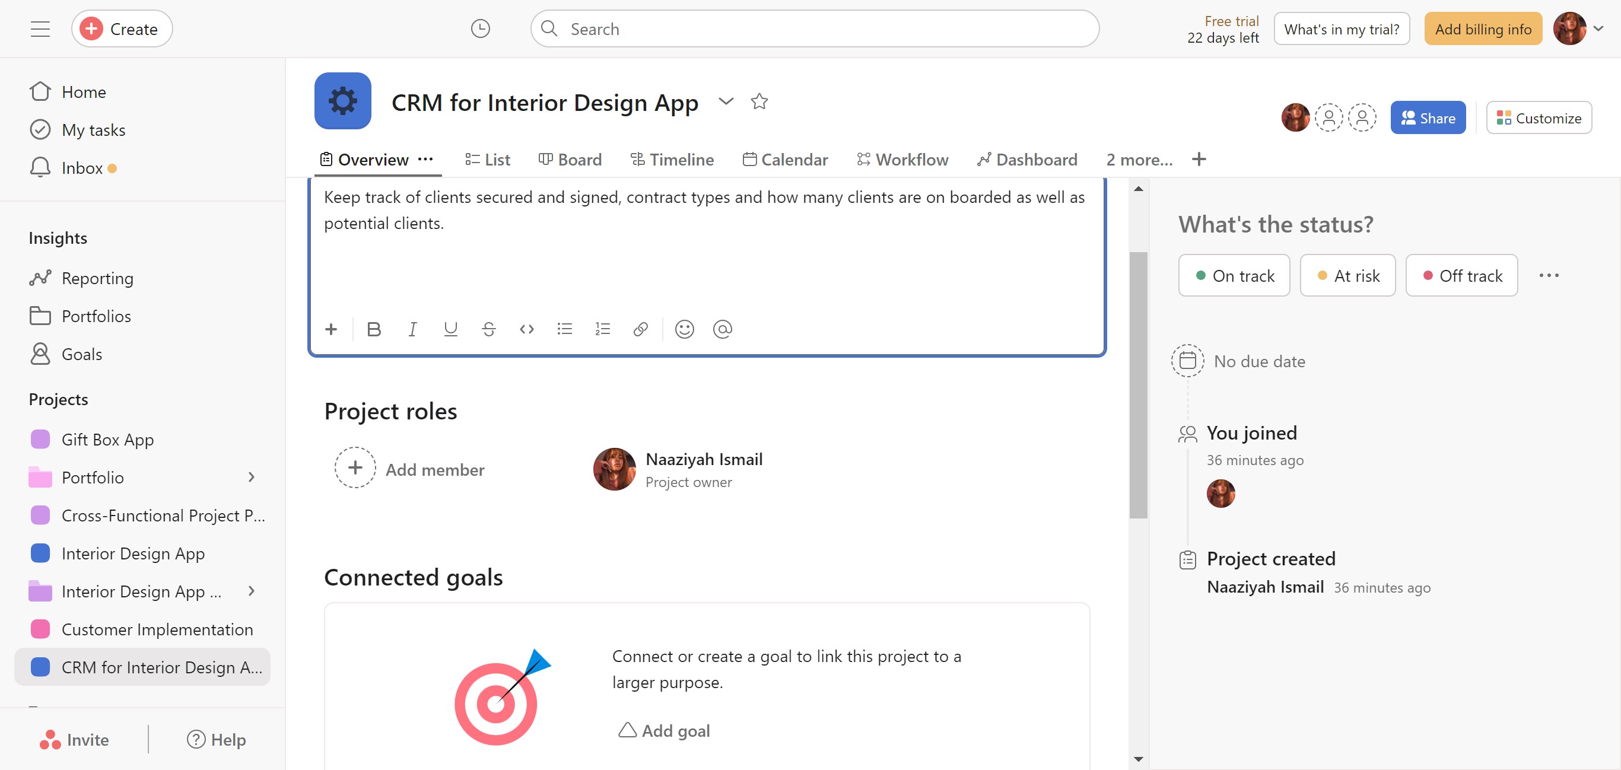Expand the Portfolio sidebar item
The height and width of the screenshot is (770, 1621).
(251, 478)
